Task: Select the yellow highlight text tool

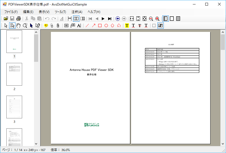Action: click(127, 25)
